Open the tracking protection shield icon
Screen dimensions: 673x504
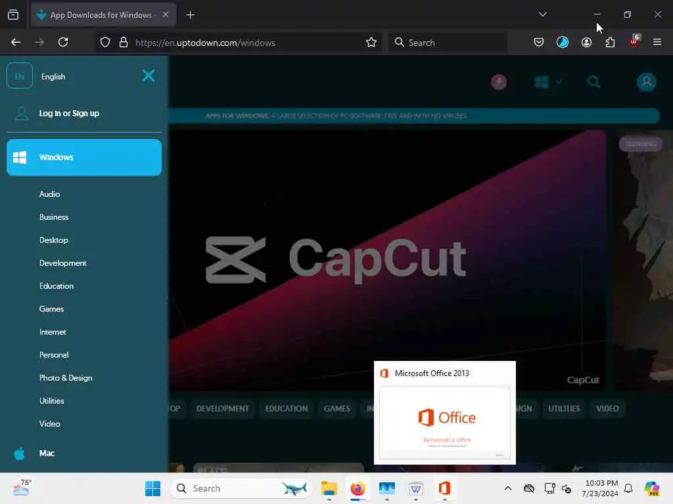(x=105, y=42)
